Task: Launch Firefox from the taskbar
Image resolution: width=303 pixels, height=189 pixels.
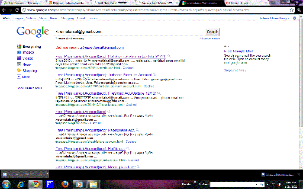Action: coord(65,184)
